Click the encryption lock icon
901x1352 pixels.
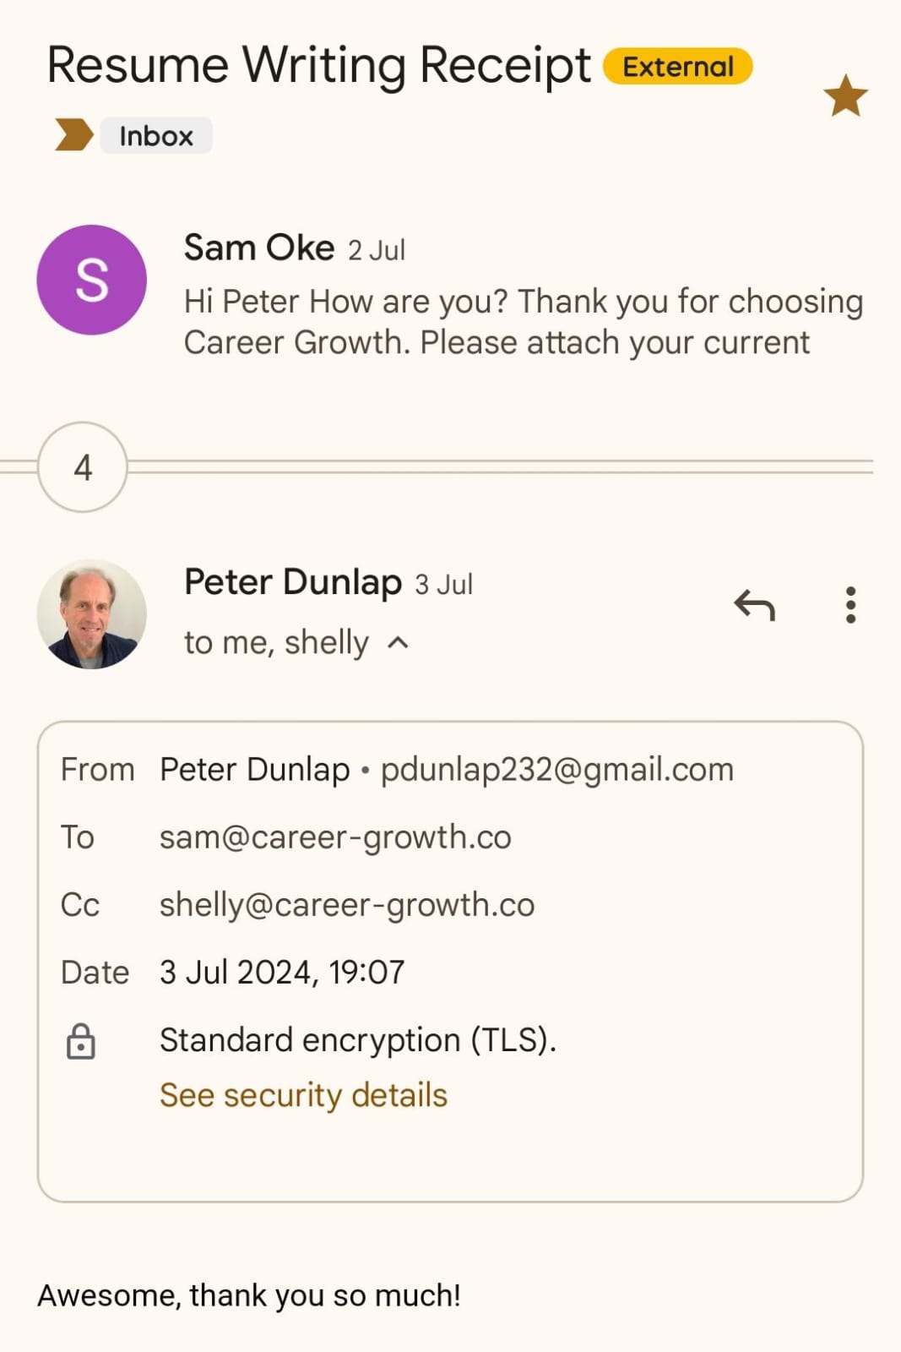tap(81, 1041)
